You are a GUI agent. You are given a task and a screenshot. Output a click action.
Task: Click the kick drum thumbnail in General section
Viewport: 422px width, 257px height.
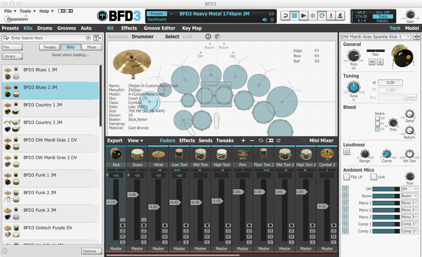tap(403, 56)
